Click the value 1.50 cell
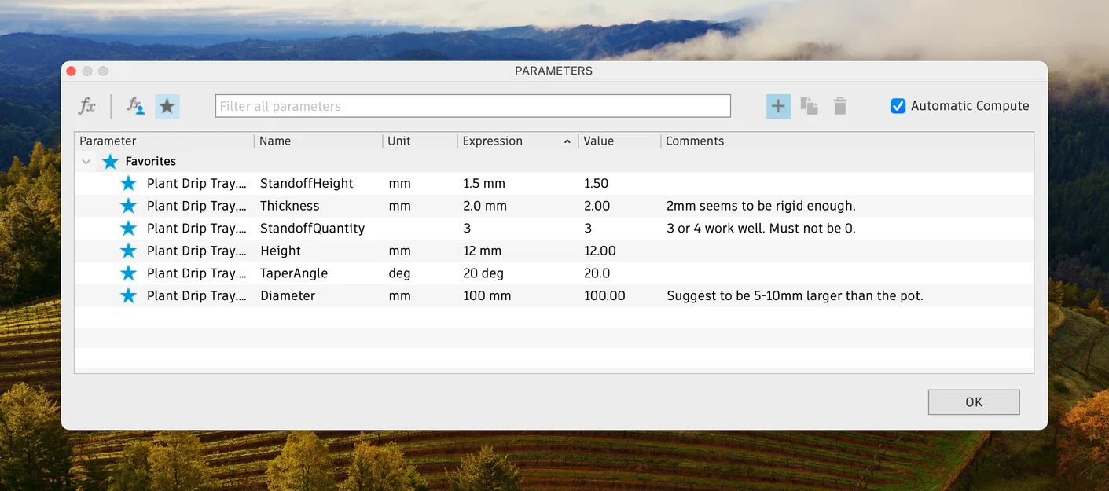 click(597, 183)
